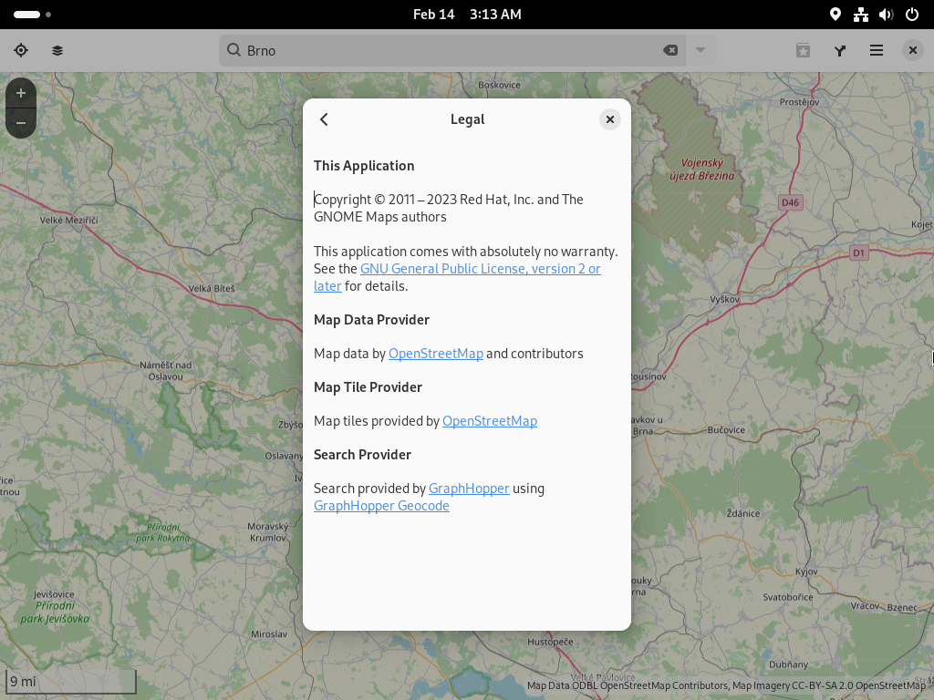Viewport: 934px width, 700px height.
Task: Open the OpenStreetMap link under Map Data Provider
Action: (x=435, y=354)
